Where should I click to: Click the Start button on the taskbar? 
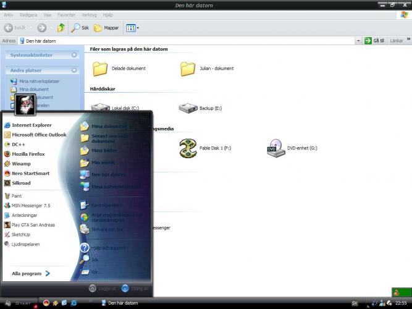(17, 303)
